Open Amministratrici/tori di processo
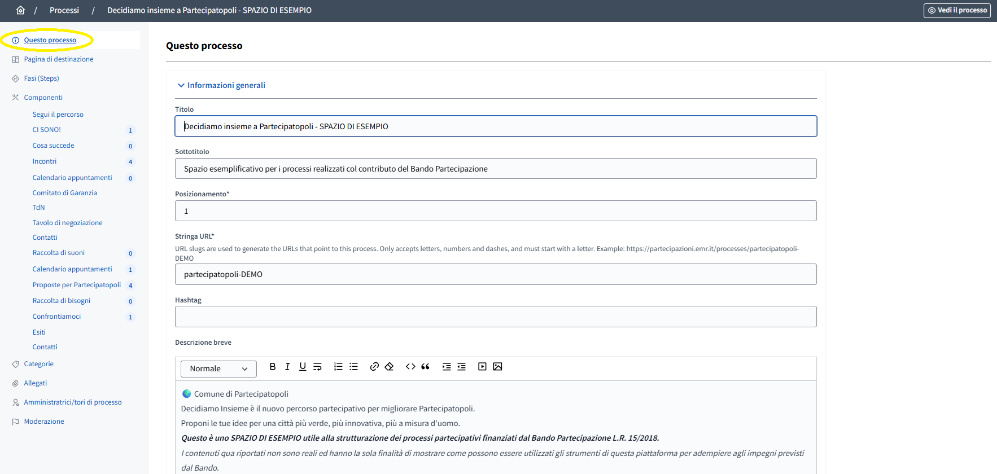 click(73, 402)
